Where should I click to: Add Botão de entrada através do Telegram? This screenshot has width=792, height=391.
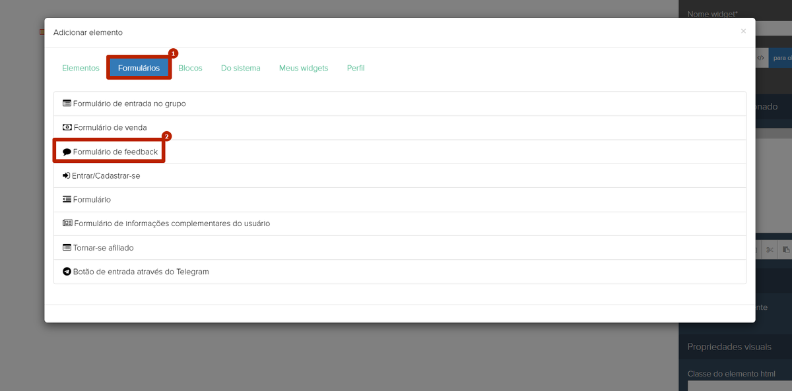click(141, 272)
